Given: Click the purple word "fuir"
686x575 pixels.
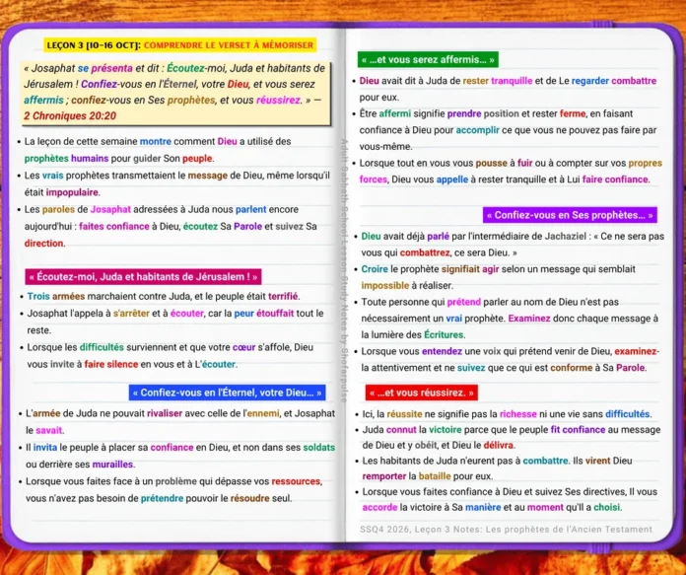Looking at the screenshot, I should tap(524, 163).
